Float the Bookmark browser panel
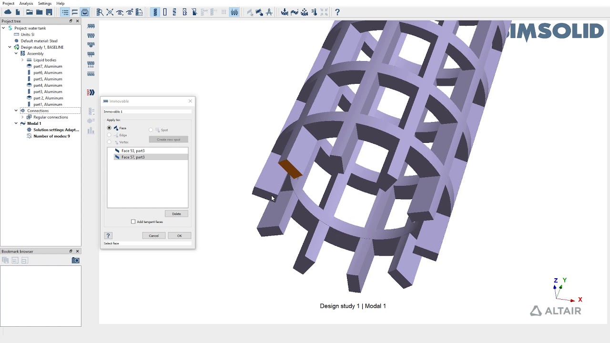This screenshot has height=343, width=610. 71,251
